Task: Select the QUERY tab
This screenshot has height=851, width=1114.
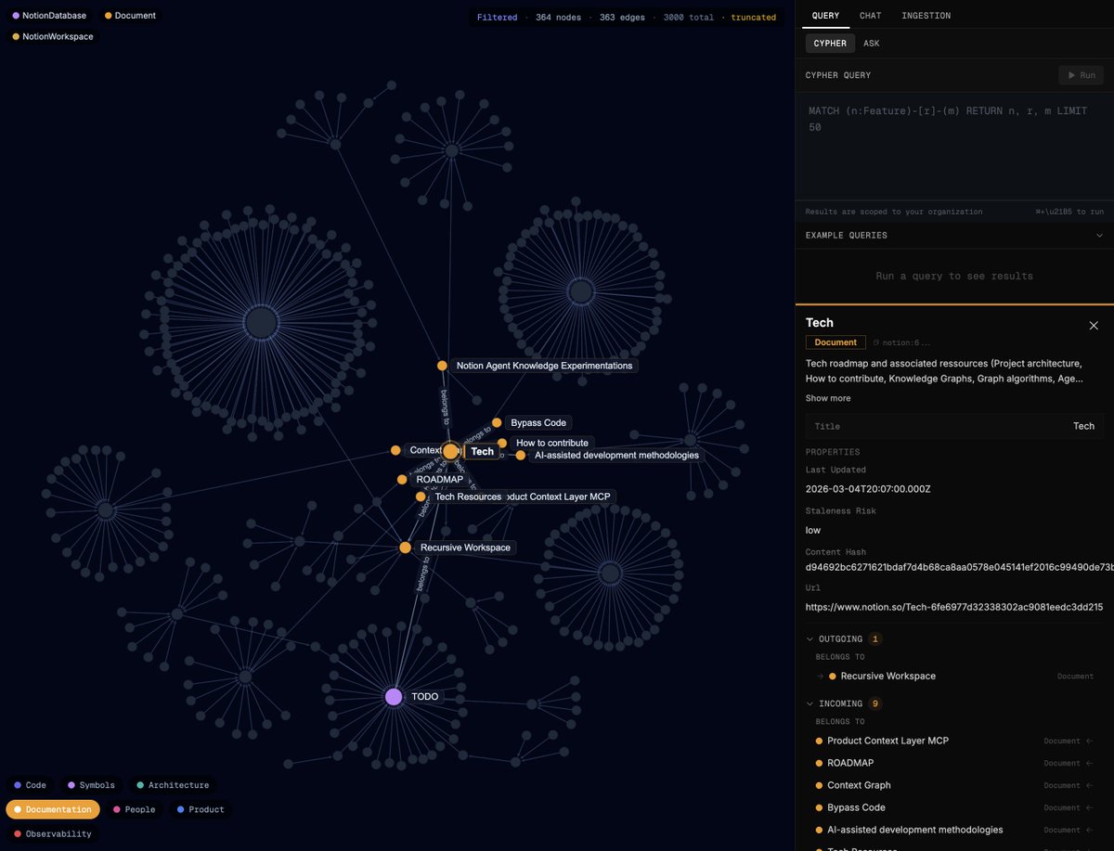Action: tap(825, 16)
